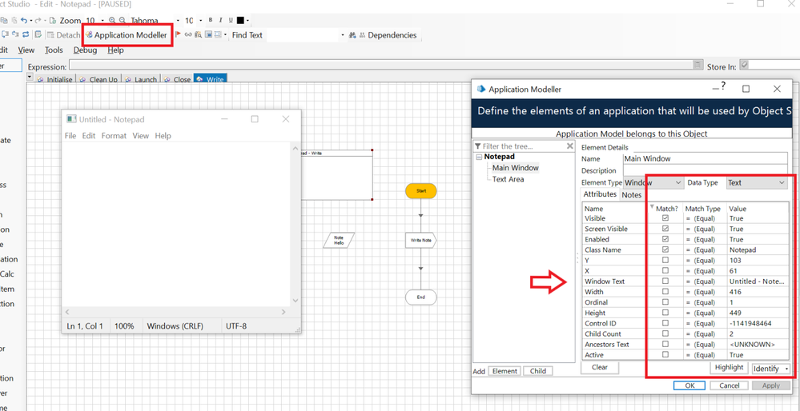Click the undo arrow icon
The image size is (800, 411).
24,21
